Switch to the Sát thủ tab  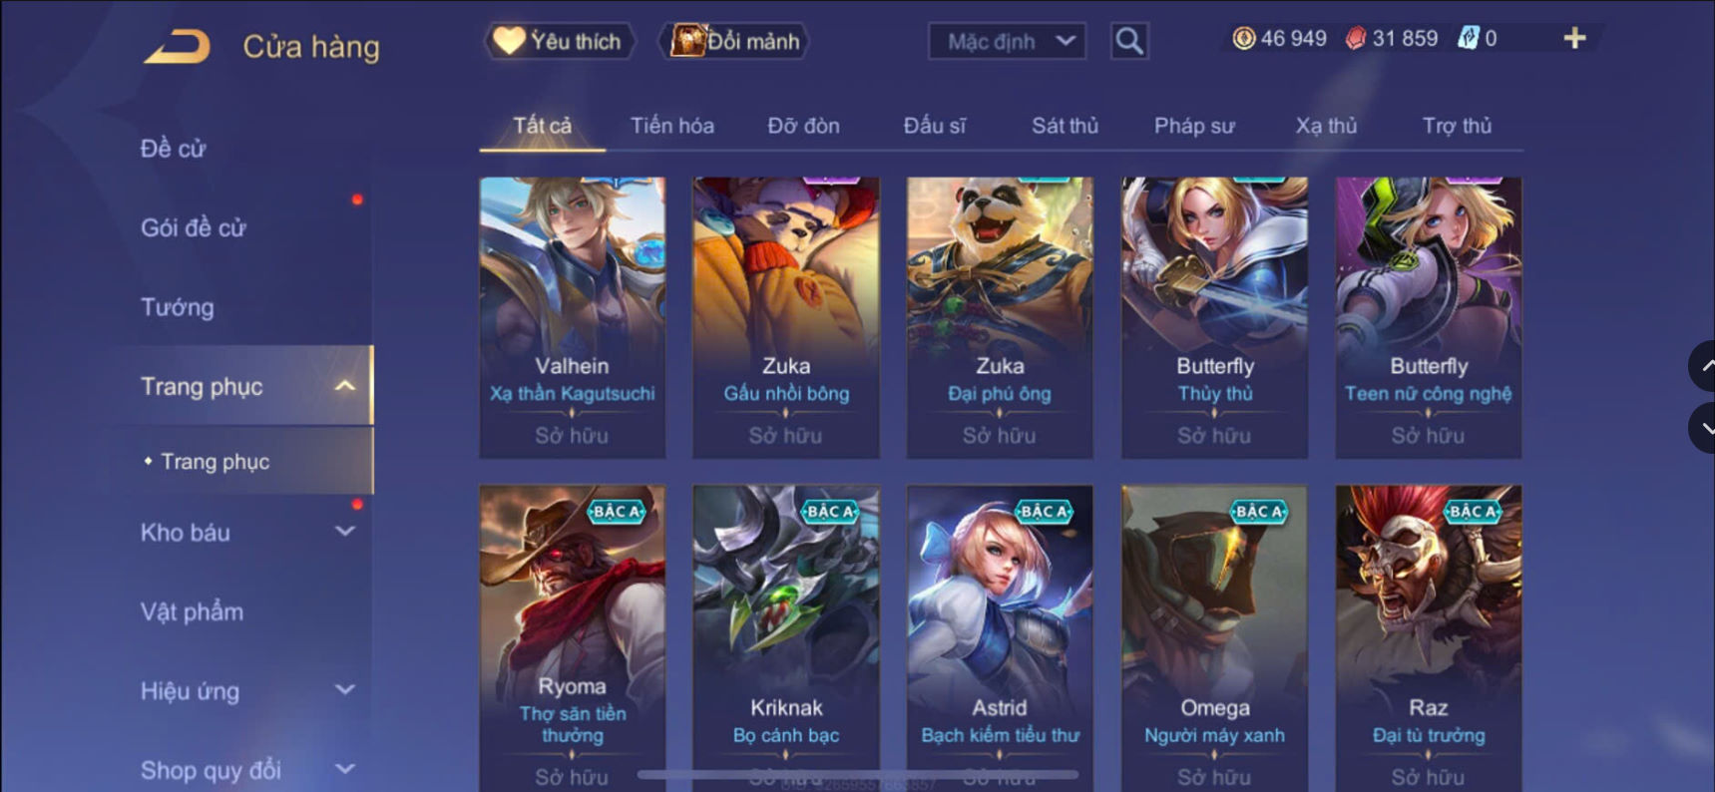[1065, 126]
